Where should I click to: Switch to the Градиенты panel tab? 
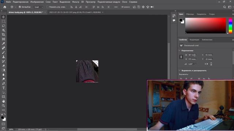(x=201, y=14)
